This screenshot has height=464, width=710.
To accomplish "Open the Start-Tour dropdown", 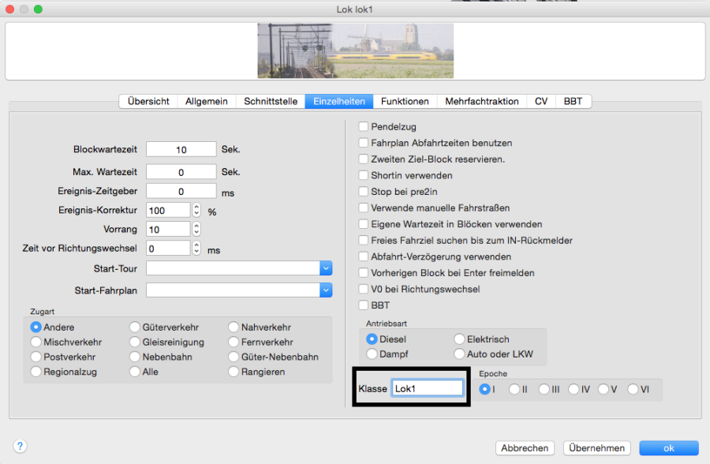I will tap(326, 268).
